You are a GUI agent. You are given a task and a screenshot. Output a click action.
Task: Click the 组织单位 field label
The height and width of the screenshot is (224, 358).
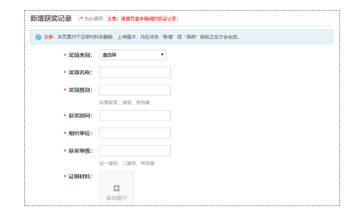[x=80, y=133]
